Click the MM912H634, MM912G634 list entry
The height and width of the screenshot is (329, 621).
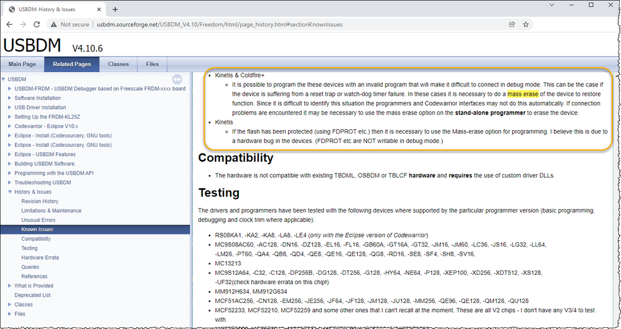point(251,292)
